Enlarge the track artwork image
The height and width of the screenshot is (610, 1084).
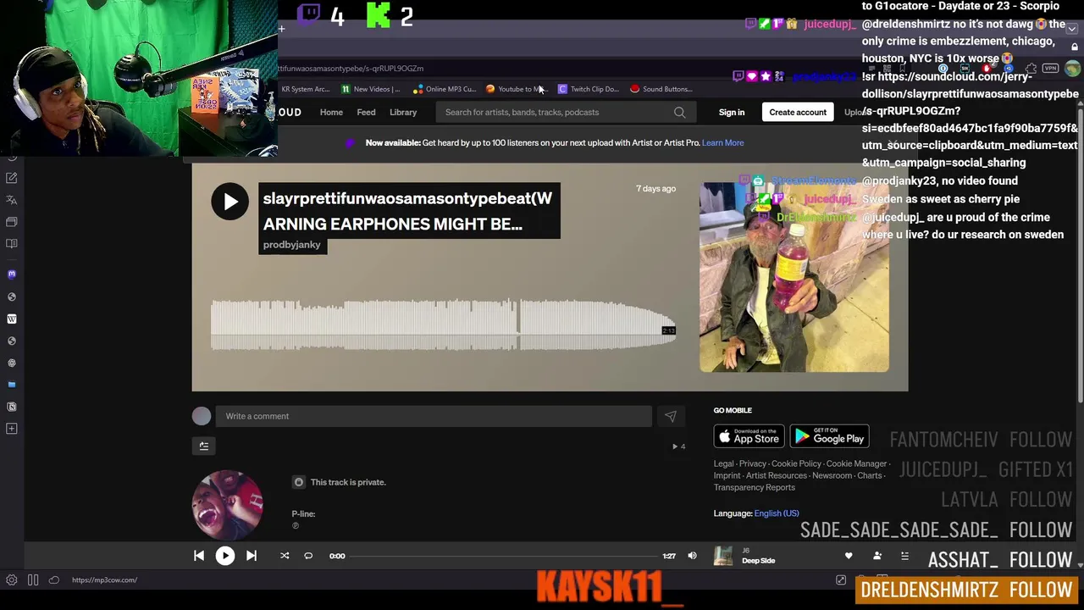click(794, 277)
